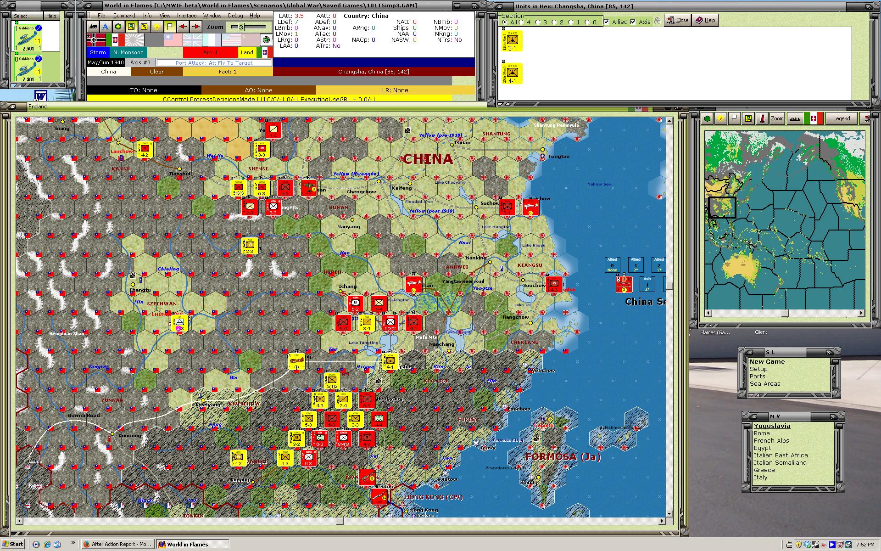Select Italian East Africa in the list
Viewport: 881px width, 551px height.
pyautogui.click(x=781, y=455)
